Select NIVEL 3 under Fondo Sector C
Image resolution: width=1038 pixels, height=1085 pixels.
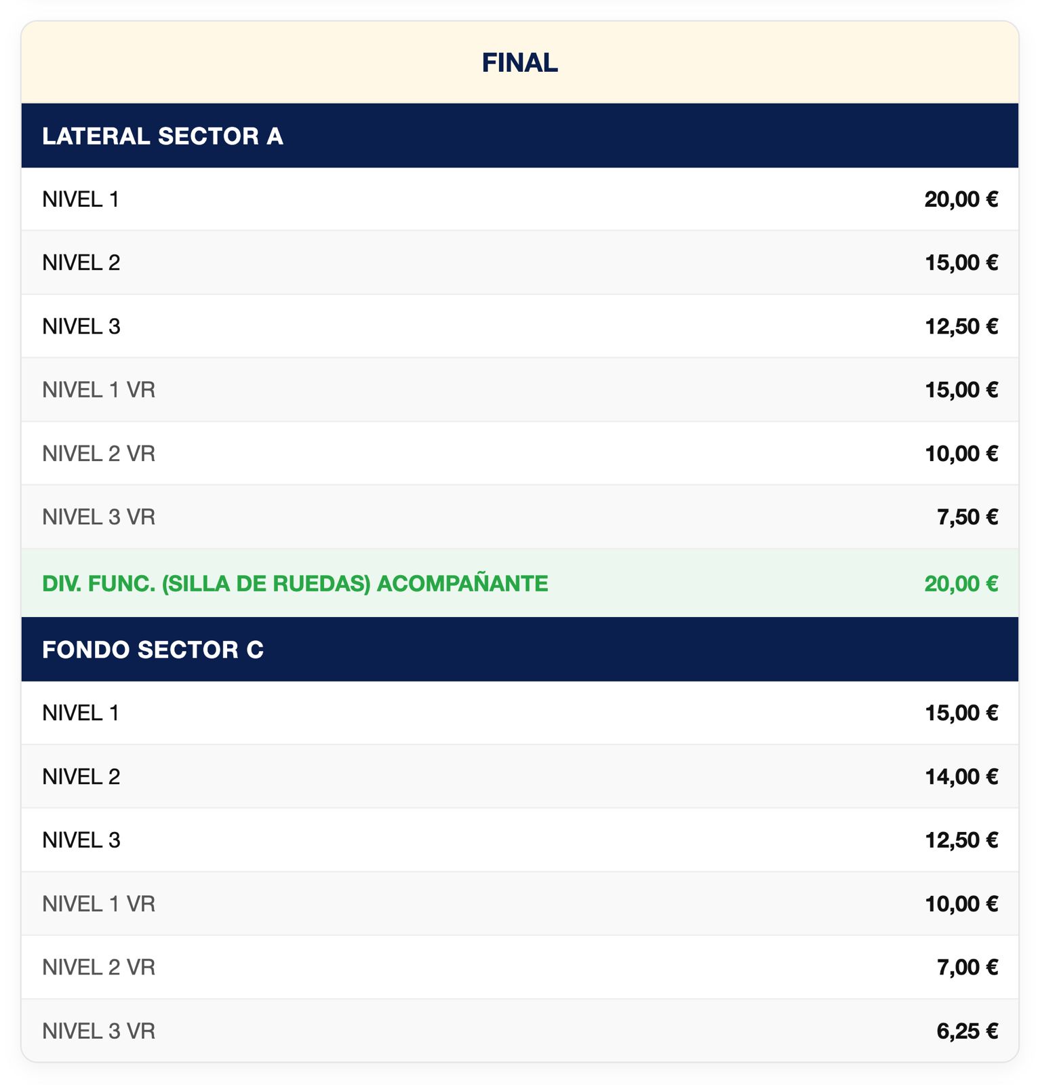519,840
